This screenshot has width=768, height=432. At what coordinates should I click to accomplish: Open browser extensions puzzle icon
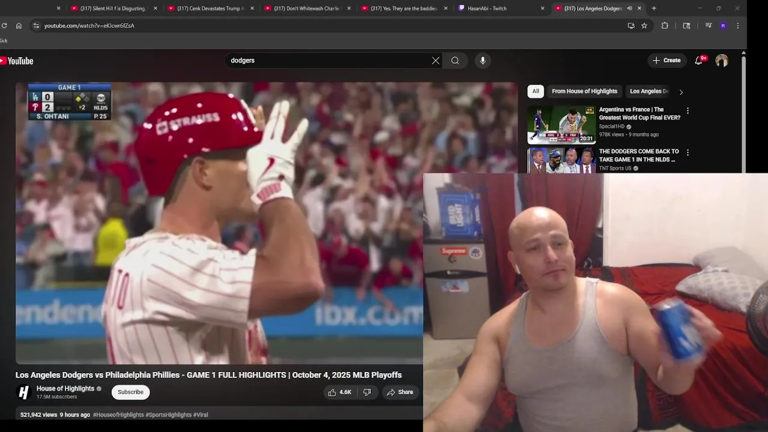tap(665, 26)
